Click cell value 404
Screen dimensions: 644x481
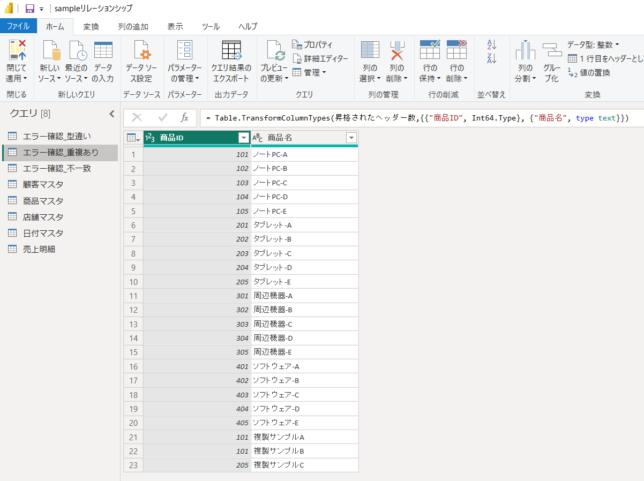pos(197,409)
